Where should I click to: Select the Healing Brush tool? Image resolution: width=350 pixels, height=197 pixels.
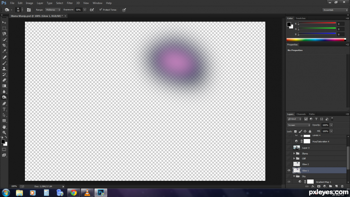click(4, 57)
